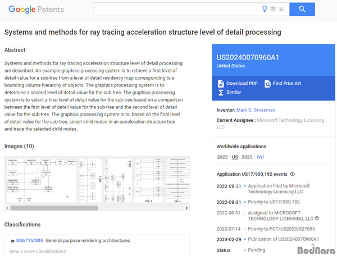Open G06T15/005 classification link
Image resolution: width=337 pixels, height=256 pixels.
pyautogui.click(x=30, y=240)
